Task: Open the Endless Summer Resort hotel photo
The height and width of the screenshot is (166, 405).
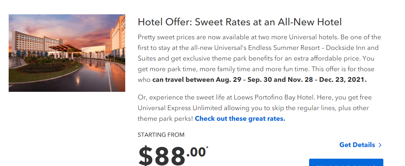Action: (x=67, y=53)
